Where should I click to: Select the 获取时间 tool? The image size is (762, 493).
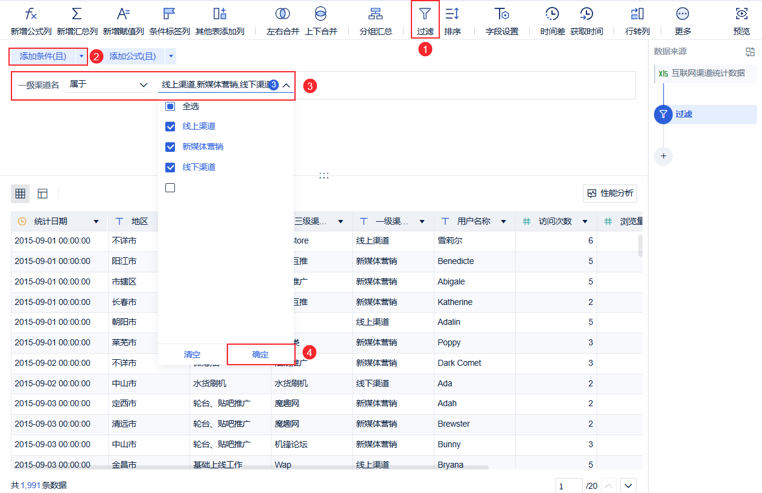(x=586, y=22)
